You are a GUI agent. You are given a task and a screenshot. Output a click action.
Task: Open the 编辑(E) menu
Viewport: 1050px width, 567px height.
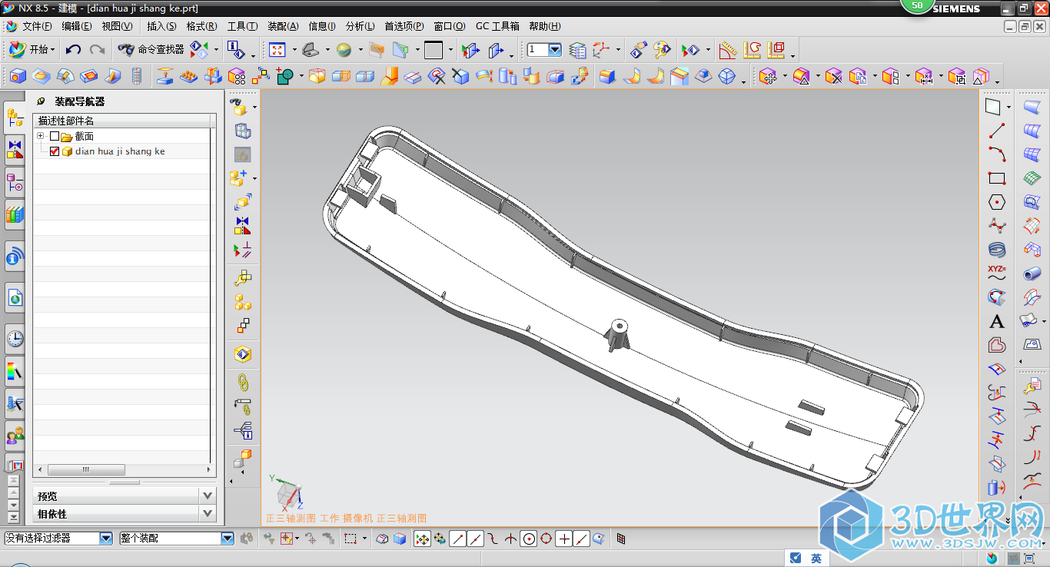(77, 26)
